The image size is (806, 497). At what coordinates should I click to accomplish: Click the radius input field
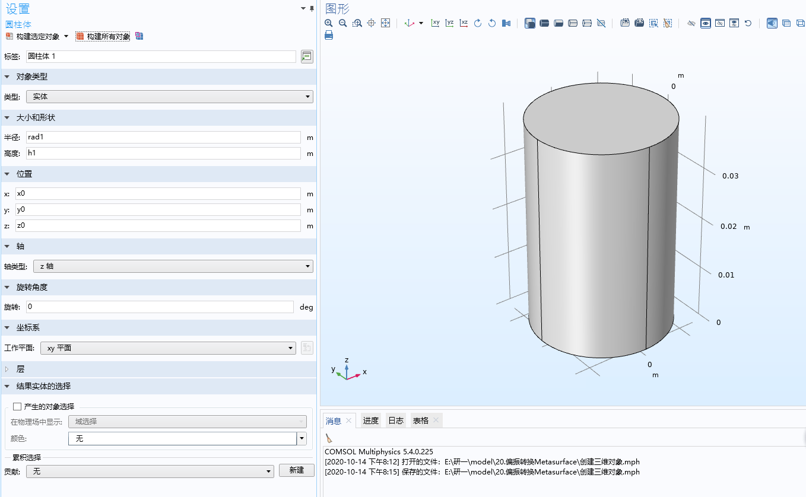[x=163, y=137]
